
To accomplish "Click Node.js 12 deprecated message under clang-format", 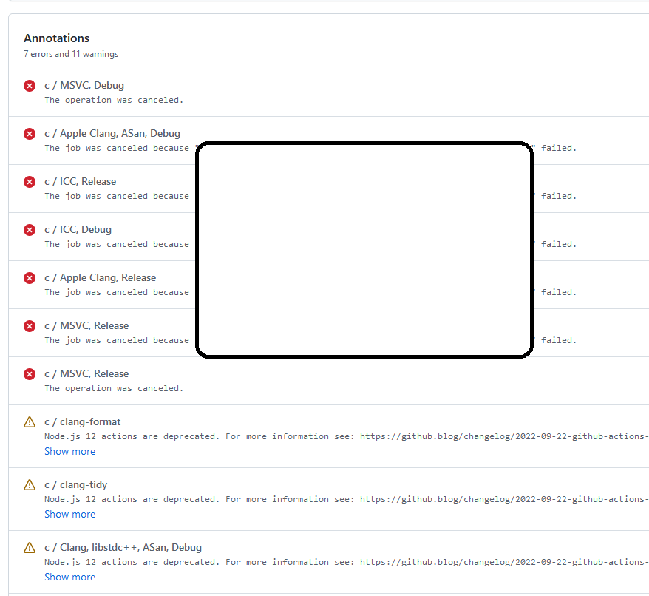I will click(x=347, y=436).
